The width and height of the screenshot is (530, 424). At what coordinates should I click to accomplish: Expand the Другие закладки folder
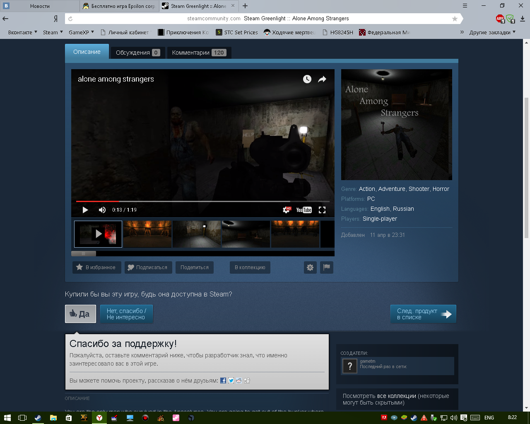(493, 32)
